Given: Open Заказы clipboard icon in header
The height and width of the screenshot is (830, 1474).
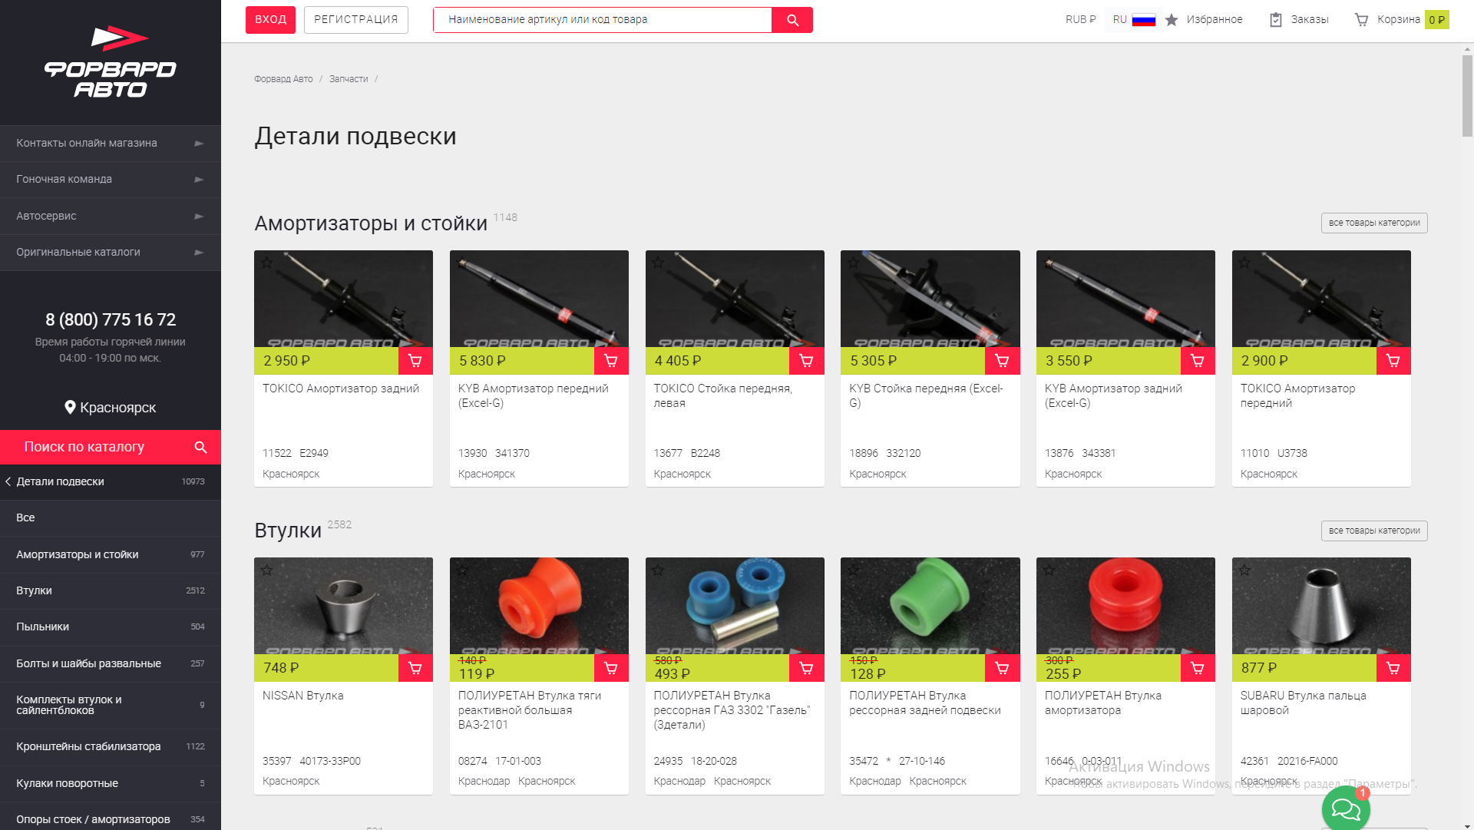Looking at the screenshot, I should point(1276,20).
